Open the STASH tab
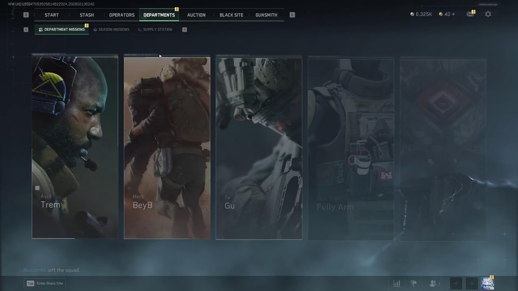The height and width of the screenshot is (291, 518). pos(87,15)
